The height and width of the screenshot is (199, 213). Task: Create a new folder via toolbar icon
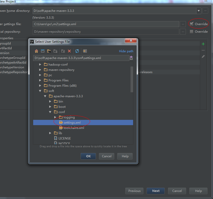63,51
